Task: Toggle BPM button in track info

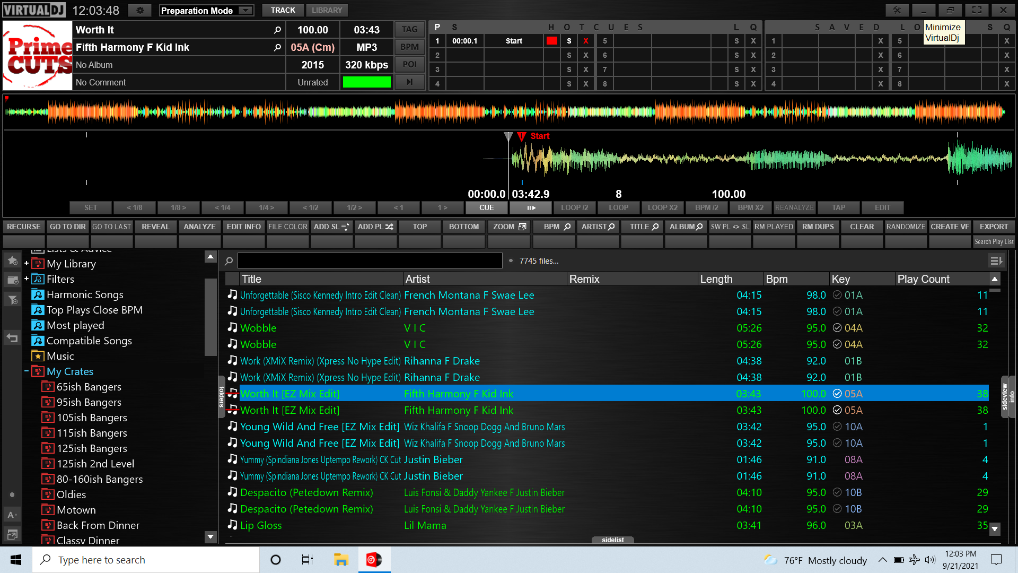Action: coord(409,47)
